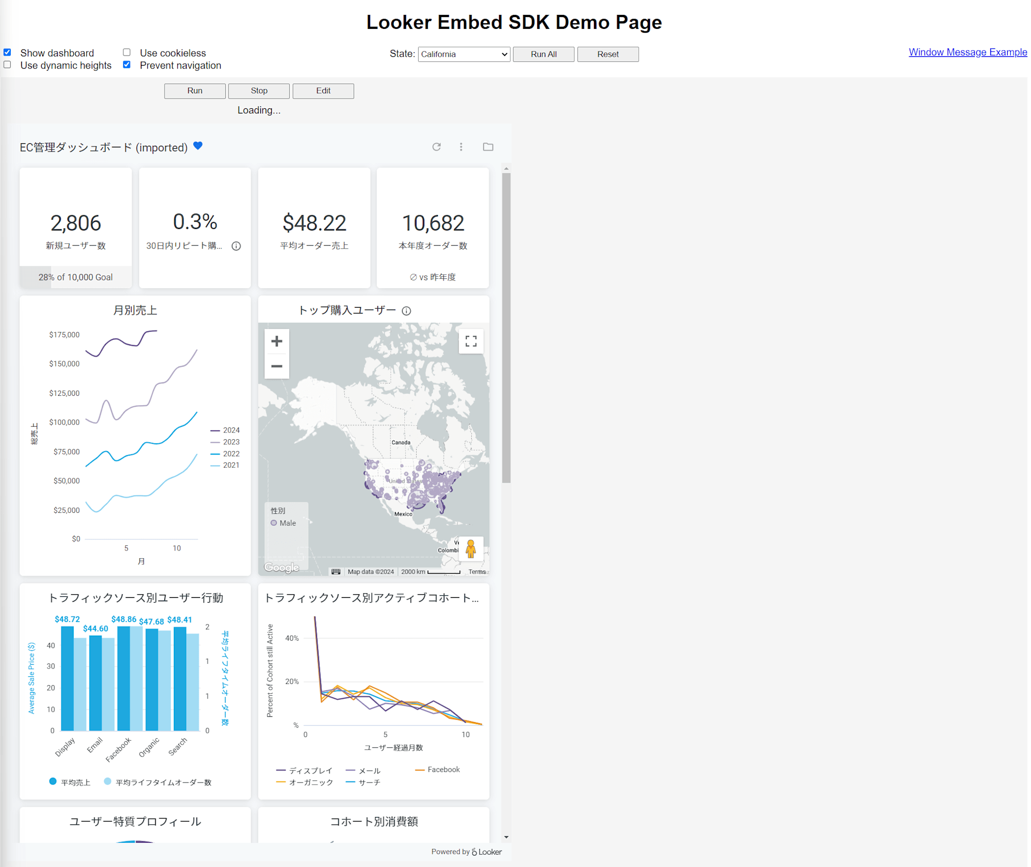Click the Canada label on the map
The height and width of the screenshot is (867, 1031).
coord(402,443)
